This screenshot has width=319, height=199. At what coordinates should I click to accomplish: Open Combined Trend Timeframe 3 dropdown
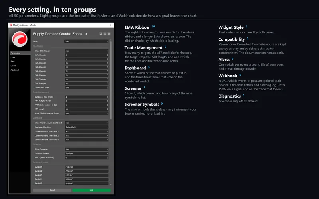pyautogui.click(x=87, y=140)
